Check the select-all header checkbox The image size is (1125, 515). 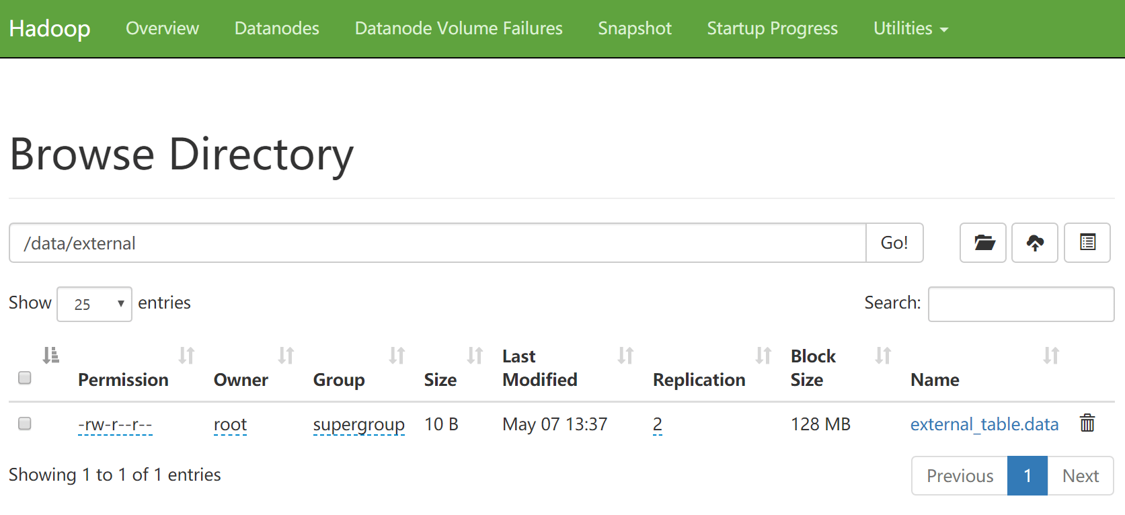(25, 378)
